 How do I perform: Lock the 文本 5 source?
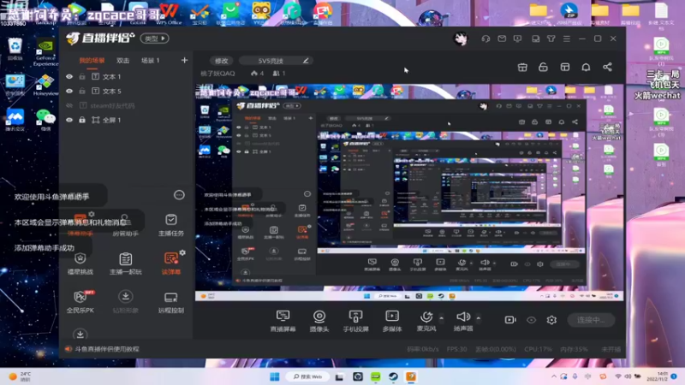82,92
